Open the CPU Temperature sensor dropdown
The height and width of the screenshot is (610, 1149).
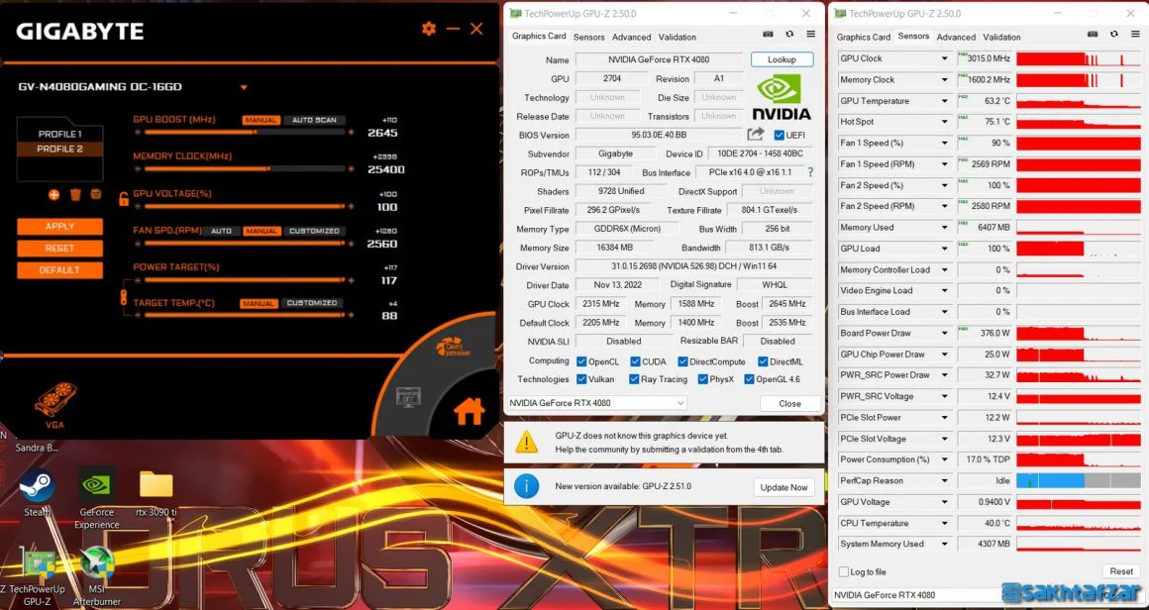(945, 524)
